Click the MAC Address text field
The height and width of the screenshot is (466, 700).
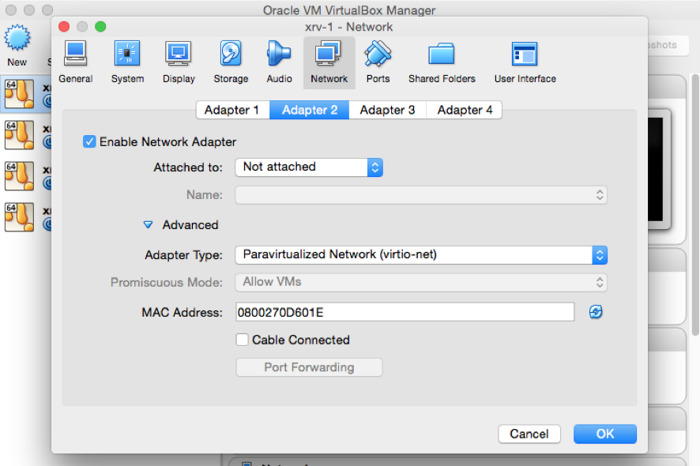pyautogui.click(x=405, y=312)
